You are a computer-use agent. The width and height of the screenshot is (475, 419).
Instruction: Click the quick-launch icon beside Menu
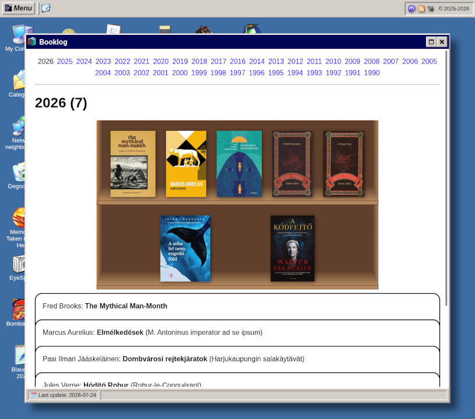coord(46,8)
